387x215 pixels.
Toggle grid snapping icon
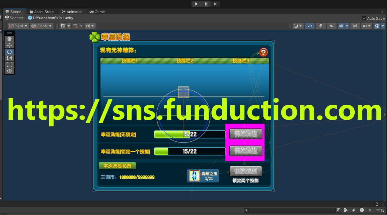(76, 26)
